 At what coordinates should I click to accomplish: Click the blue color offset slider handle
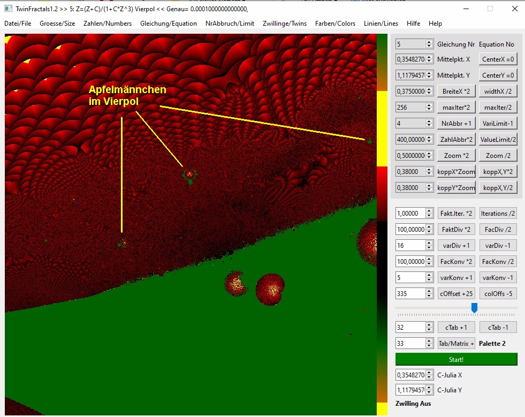point(474,307)
